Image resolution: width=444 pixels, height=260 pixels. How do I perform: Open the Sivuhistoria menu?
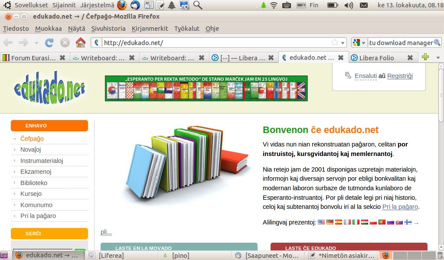click(x=108, y=29)
